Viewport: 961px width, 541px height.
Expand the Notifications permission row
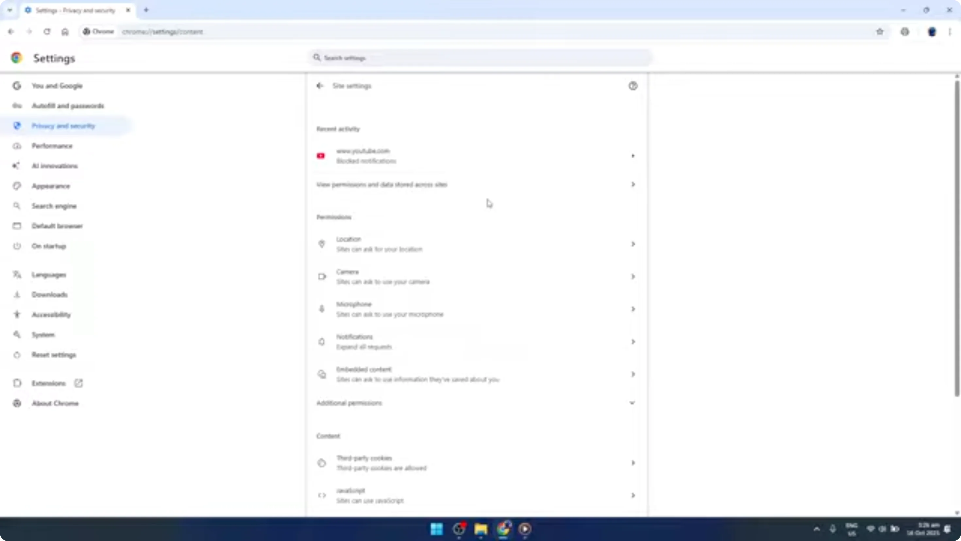(x=633, y=341)
